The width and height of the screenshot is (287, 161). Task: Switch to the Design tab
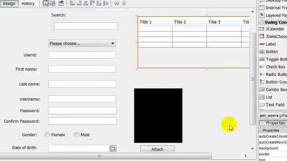(9, 4)
